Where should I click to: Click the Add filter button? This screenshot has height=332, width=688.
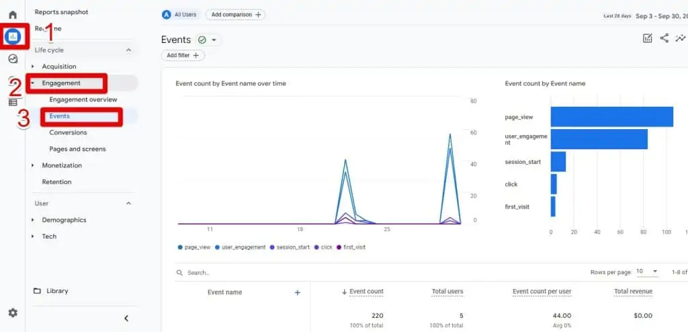point(183,56)
